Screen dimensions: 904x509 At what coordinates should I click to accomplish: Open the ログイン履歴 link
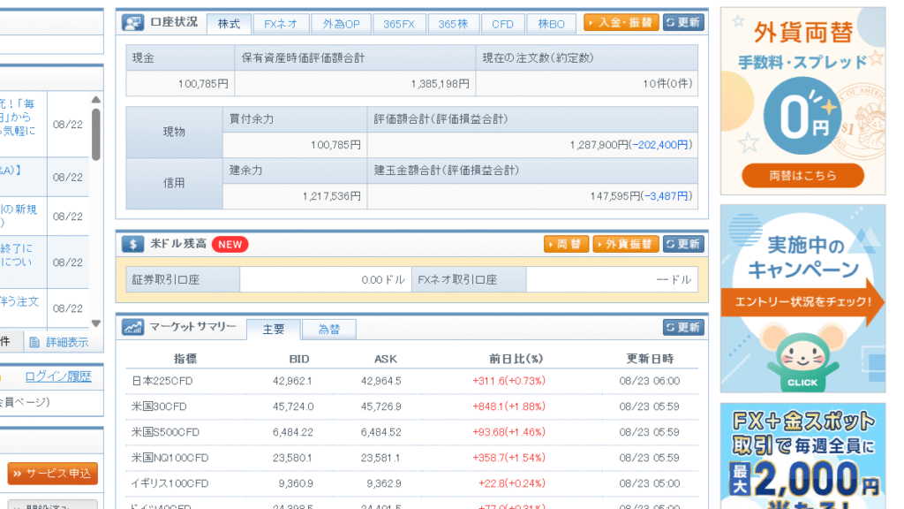58,376
